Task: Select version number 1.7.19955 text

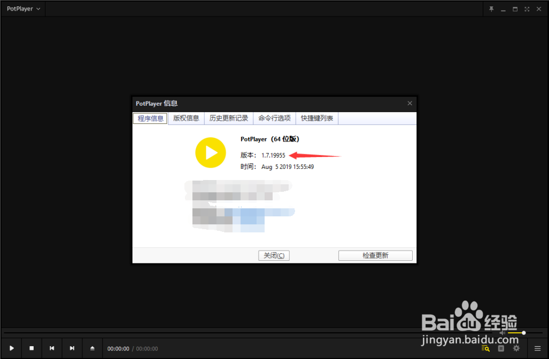Action: point(273,155)
